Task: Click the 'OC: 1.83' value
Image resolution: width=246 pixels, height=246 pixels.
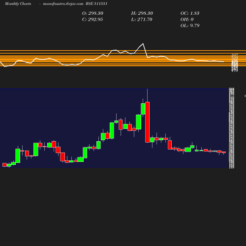Action: pos(190,13)
